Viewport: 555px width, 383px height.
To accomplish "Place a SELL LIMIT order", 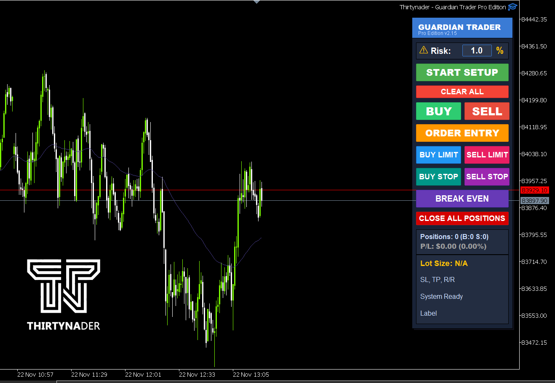I will (x=487, y=155).
